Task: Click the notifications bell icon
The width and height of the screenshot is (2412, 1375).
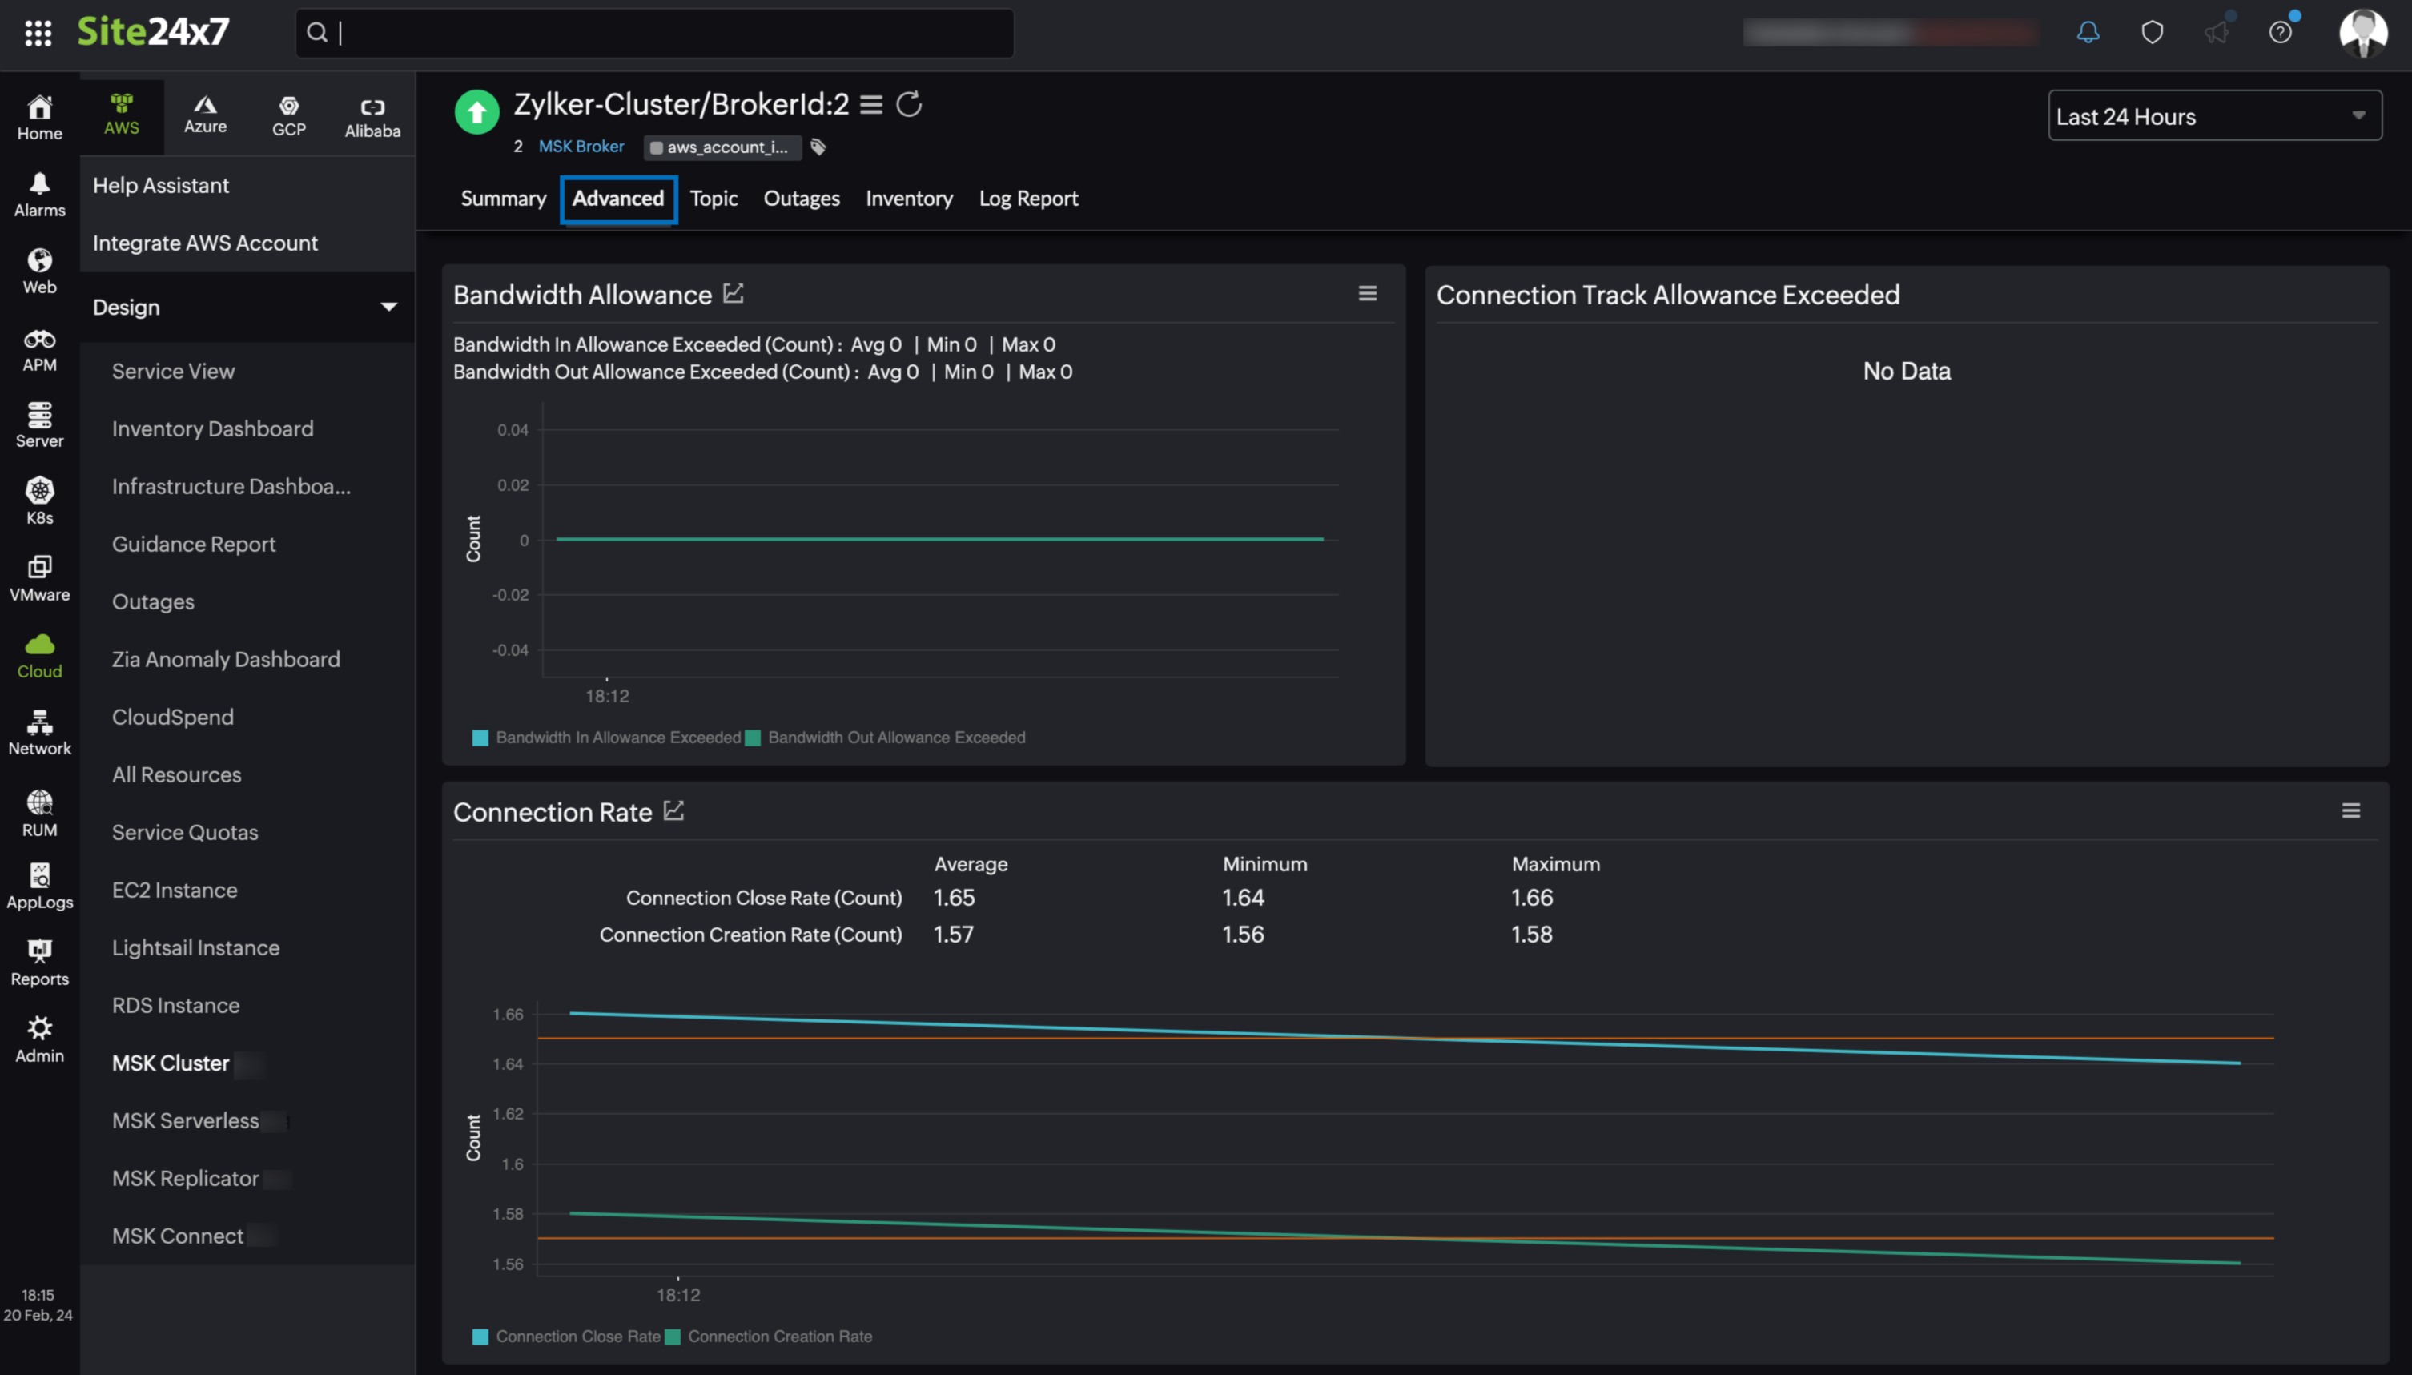Action: [x=2087, y=33]
